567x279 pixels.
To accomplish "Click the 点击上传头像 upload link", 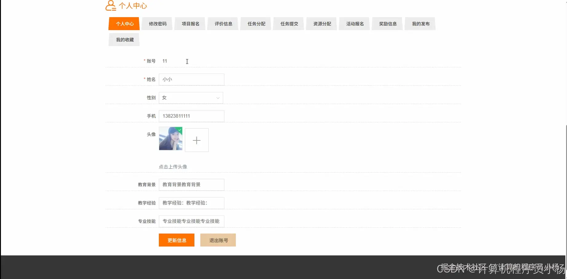I will pyautogui.click(x=173, y=167).
